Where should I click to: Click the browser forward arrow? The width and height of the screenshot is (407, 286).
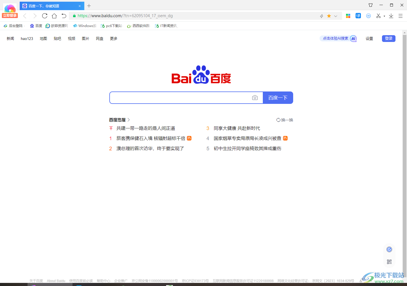pyautogui.click(x=35, y=16)
